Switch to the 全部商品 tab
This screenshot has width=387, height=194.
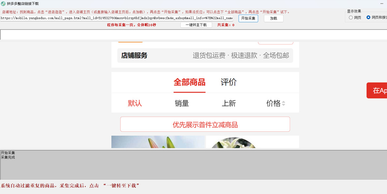190,82
